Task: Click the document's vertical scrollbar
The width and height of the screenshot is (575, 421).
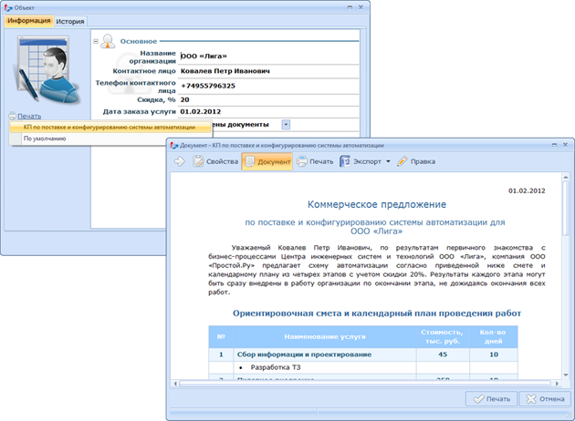Action: pyautogui.click(x=566, y=209)
